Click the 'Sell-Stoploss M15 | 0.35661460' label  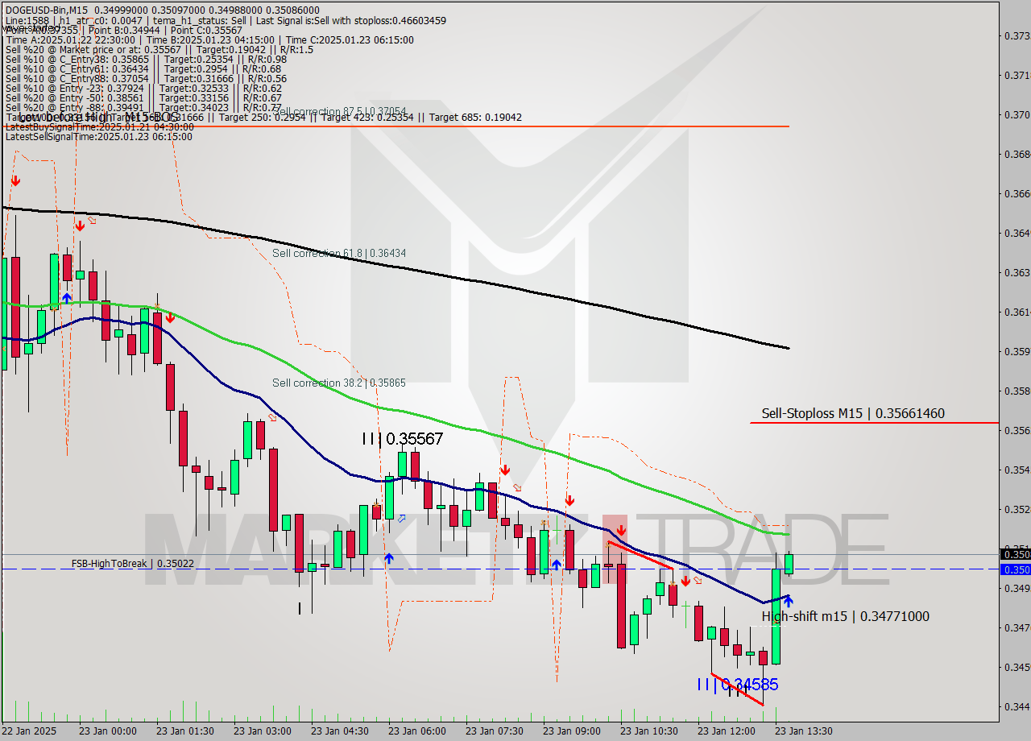(853, 413)
